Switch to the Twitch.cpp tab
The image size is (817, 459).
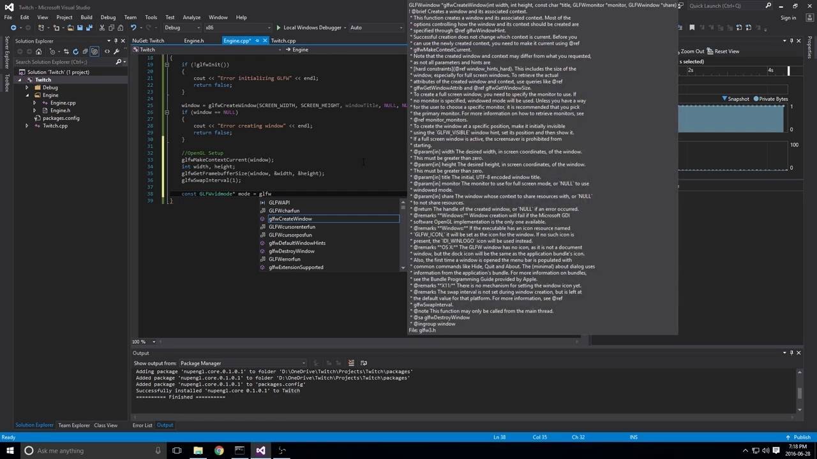click(x=283, y=40)
